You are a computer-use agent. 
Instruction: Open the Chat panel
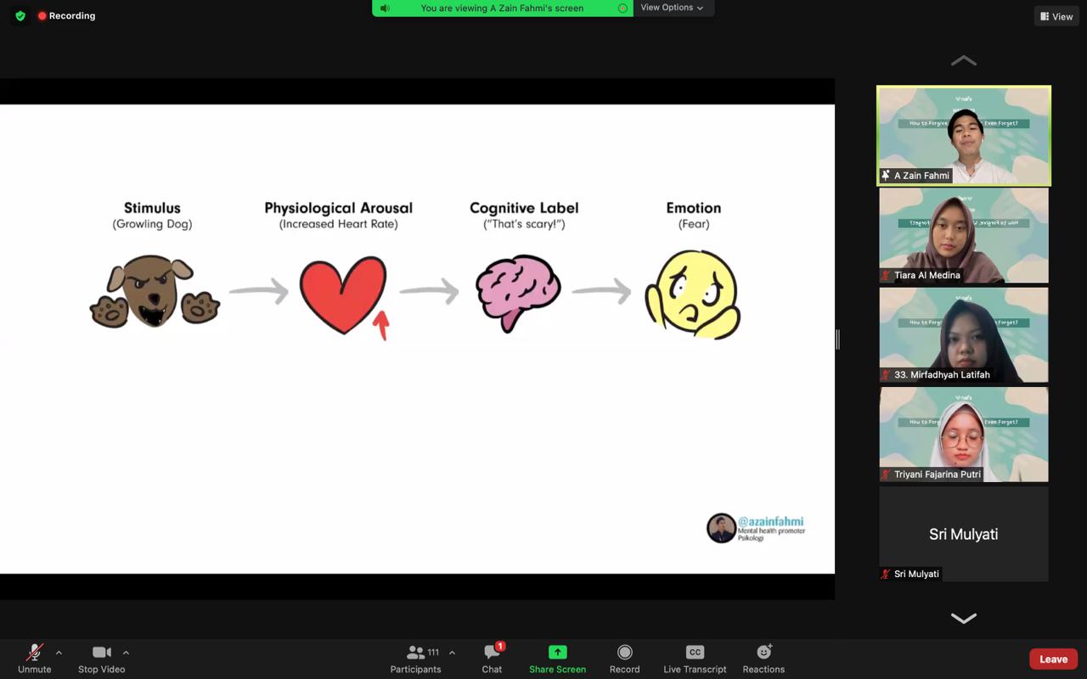pos(492,652)
